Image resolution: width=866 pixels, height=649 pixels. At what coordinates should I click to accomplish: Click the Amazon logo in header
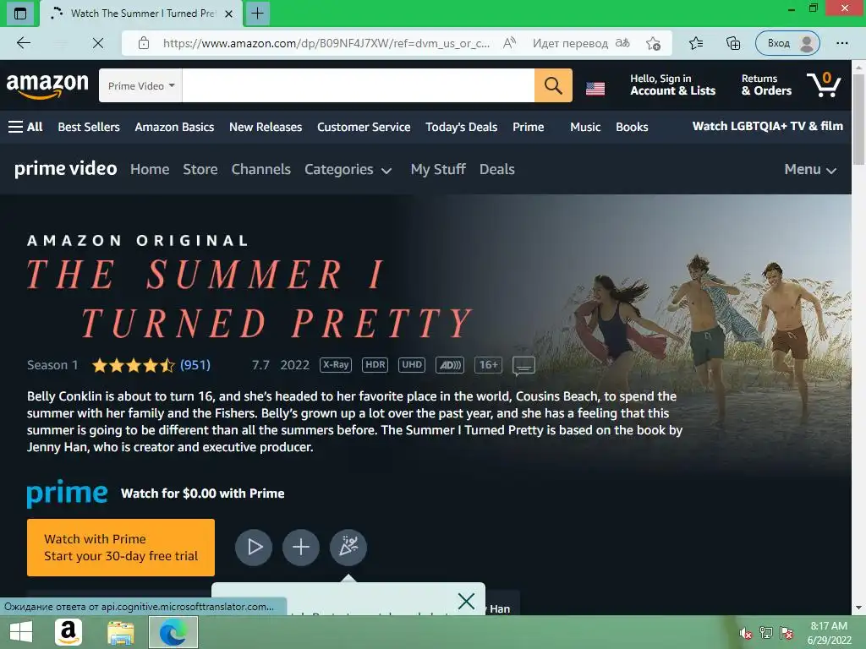[x=47, y=85]
